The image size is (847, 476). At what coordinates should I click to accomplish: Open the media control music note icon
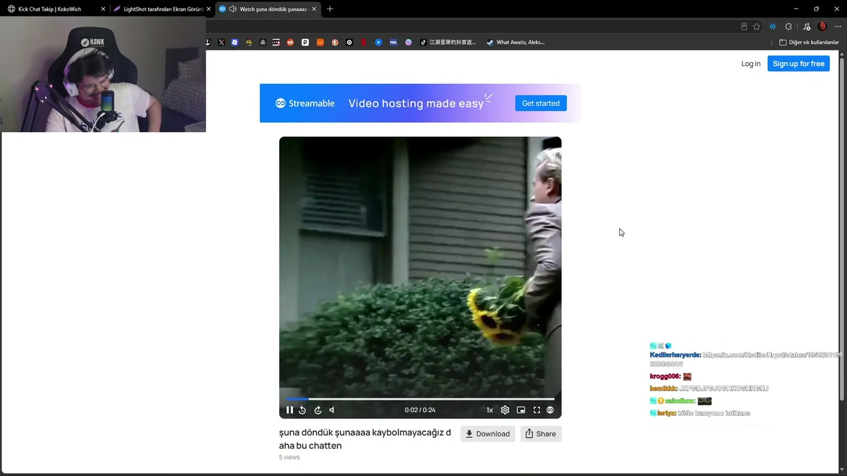click(x=806, y=26)
